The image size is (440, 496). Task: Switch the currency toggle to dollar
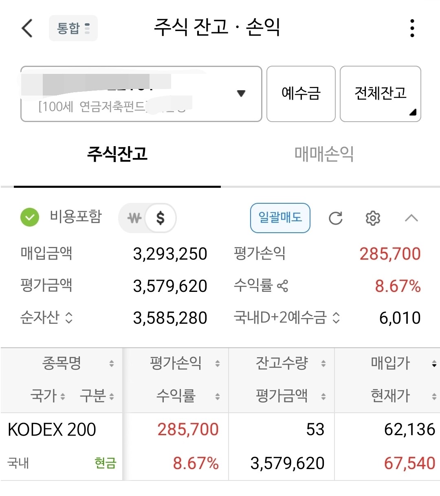161,218
